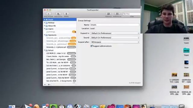The width and height of the screenshot is (193, 108).
Task: Select the Emails group row
Action: (x=60, y=19)
